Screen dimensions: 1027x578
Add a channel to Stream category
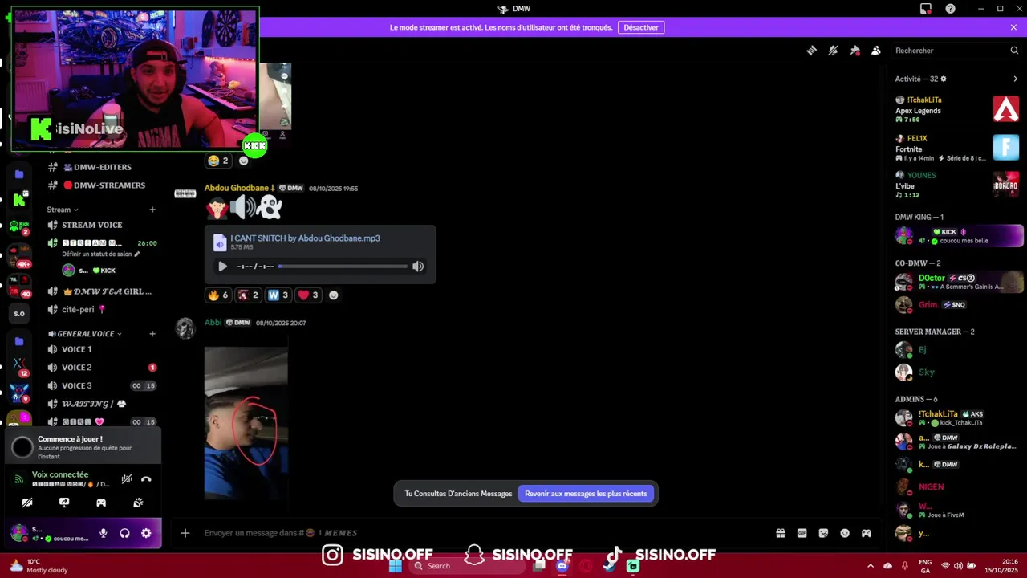coord(152,210)
